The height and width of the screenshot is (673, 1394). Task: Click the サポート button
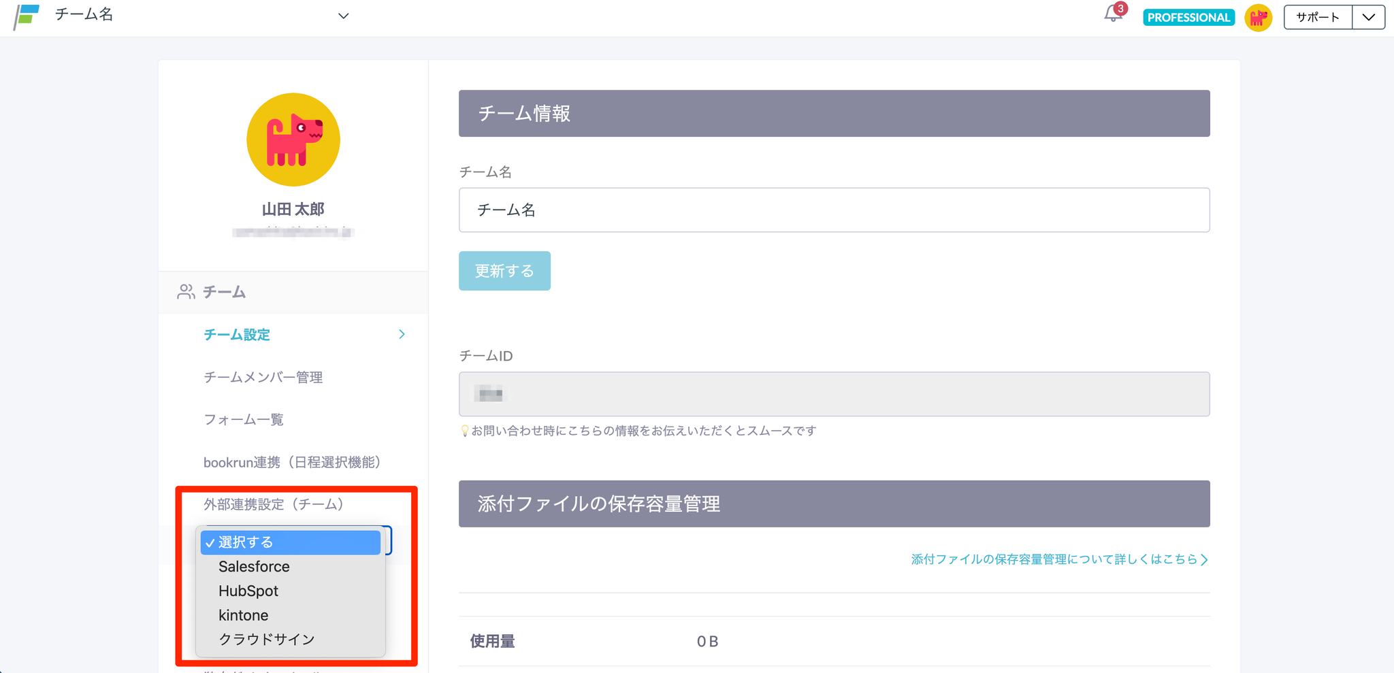1318,17
